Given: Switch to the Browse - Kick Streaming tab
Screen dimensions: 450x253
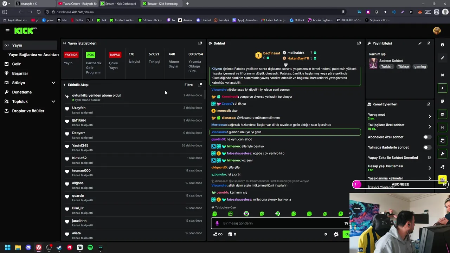Looking at the screenshot, I should coord(162,4).
